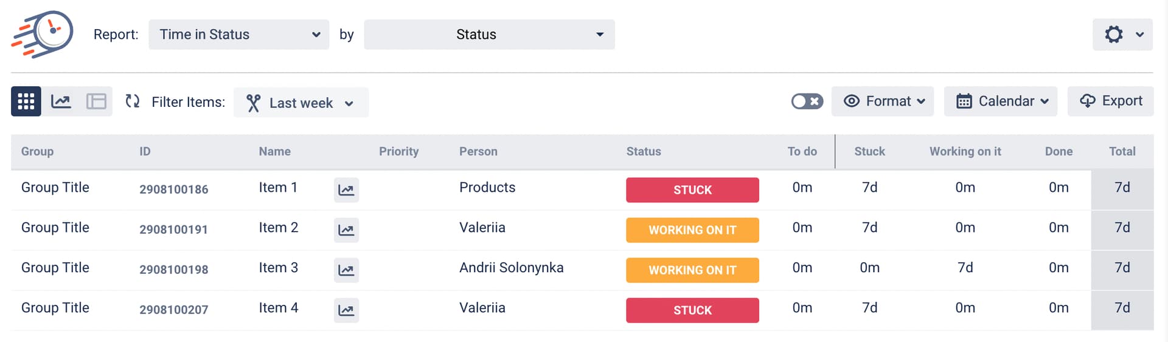Switch to the grid table view

coord(26,101)
